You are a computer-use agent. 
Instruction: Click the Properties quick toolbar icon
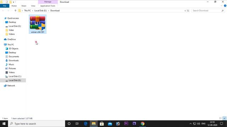(7, 2)
